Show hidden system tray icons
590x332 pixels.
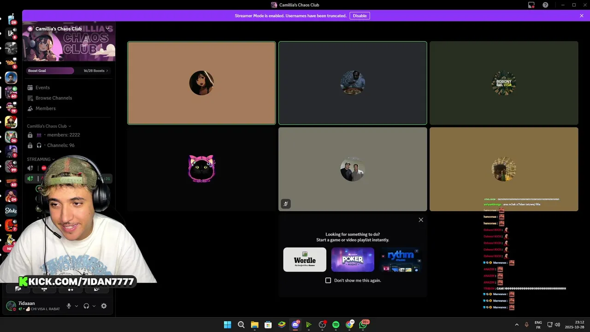coord(517,325)
